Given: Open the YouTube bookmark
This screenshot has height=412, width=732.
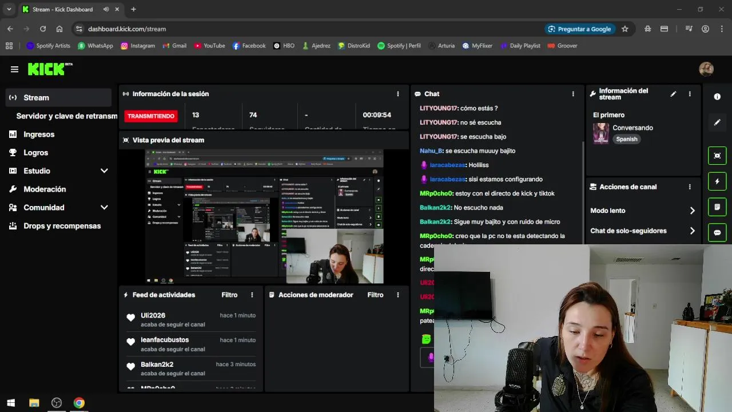Looking at the screenshot, I should 209,46.
